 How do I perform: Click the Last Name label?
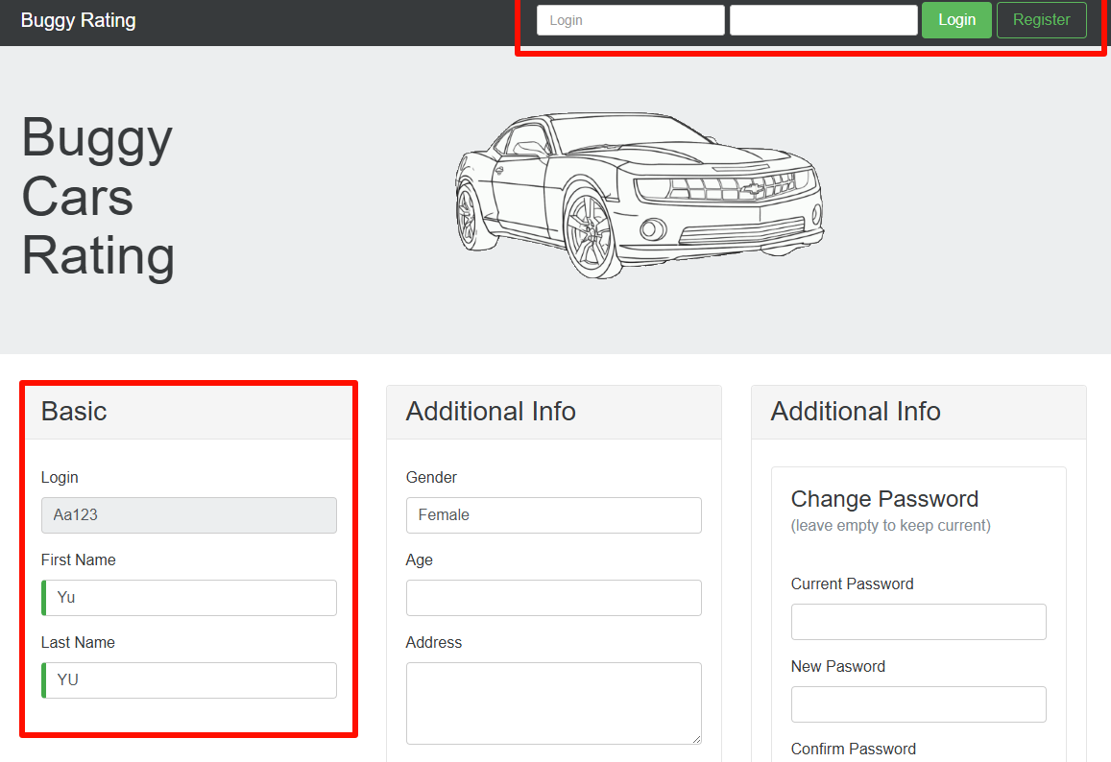point(78,642)
